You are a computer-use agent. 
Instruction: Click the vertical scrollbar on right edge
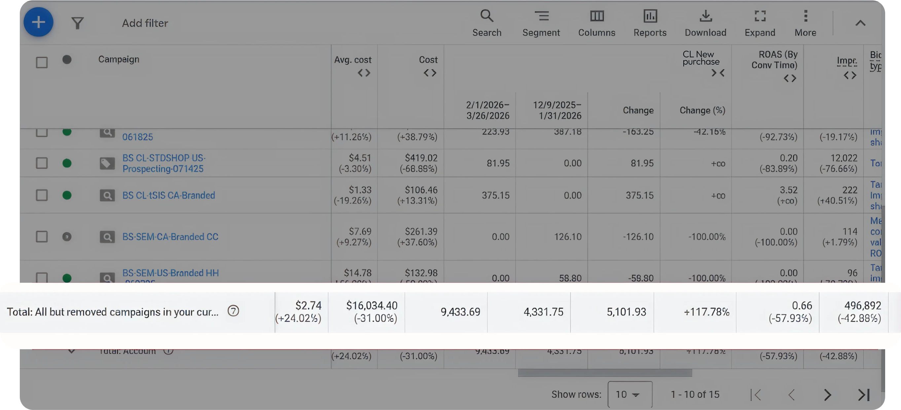click(x=883, y=299)
